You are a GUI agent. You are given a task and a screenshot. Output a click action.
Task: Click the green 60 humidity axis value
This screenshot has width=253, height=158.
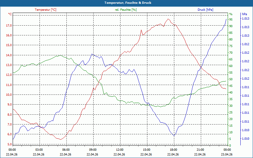tap(231, 66)
